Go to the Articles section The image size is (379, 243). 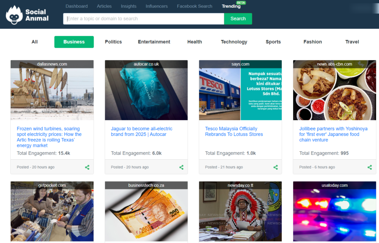pos(104,6)
